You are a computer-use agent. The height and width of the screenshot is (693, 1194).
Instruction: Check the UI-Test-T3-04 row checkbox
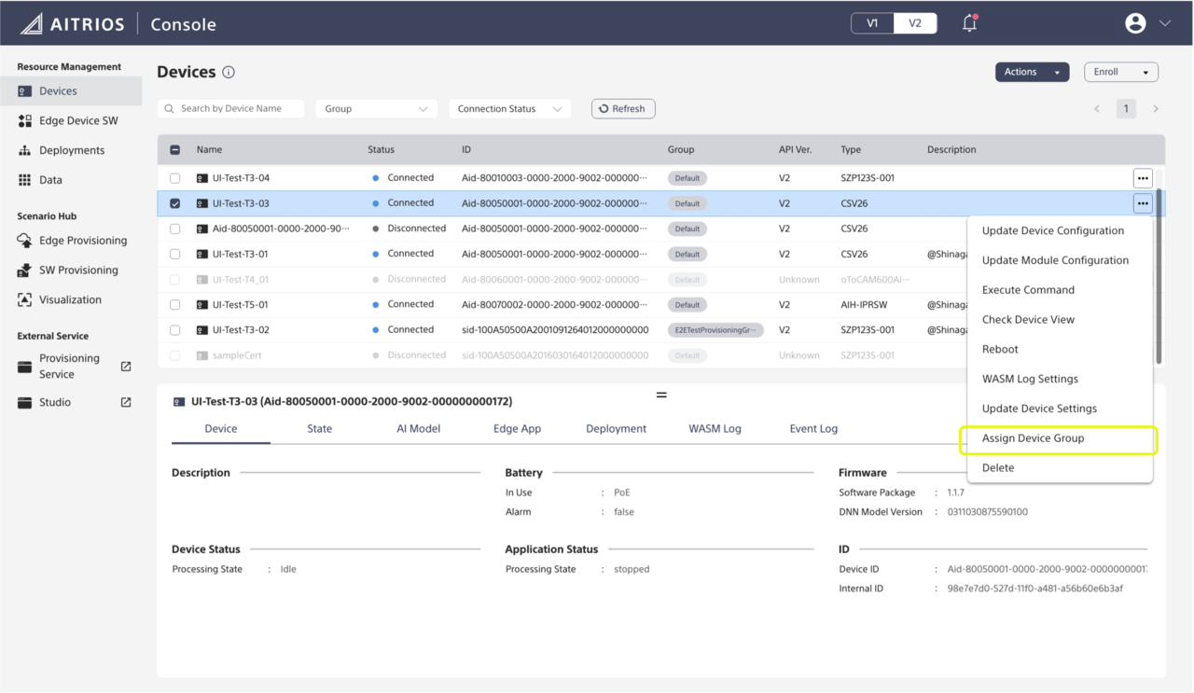(x=175, y=178)
